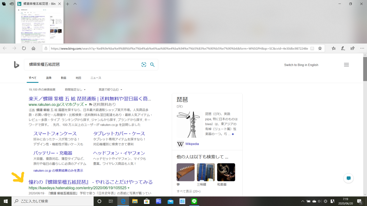The height and width of the screenshot is (206, 367).
Task: Open a new tab with plus button
Action: pyautogui.click(x=68, y=4)
